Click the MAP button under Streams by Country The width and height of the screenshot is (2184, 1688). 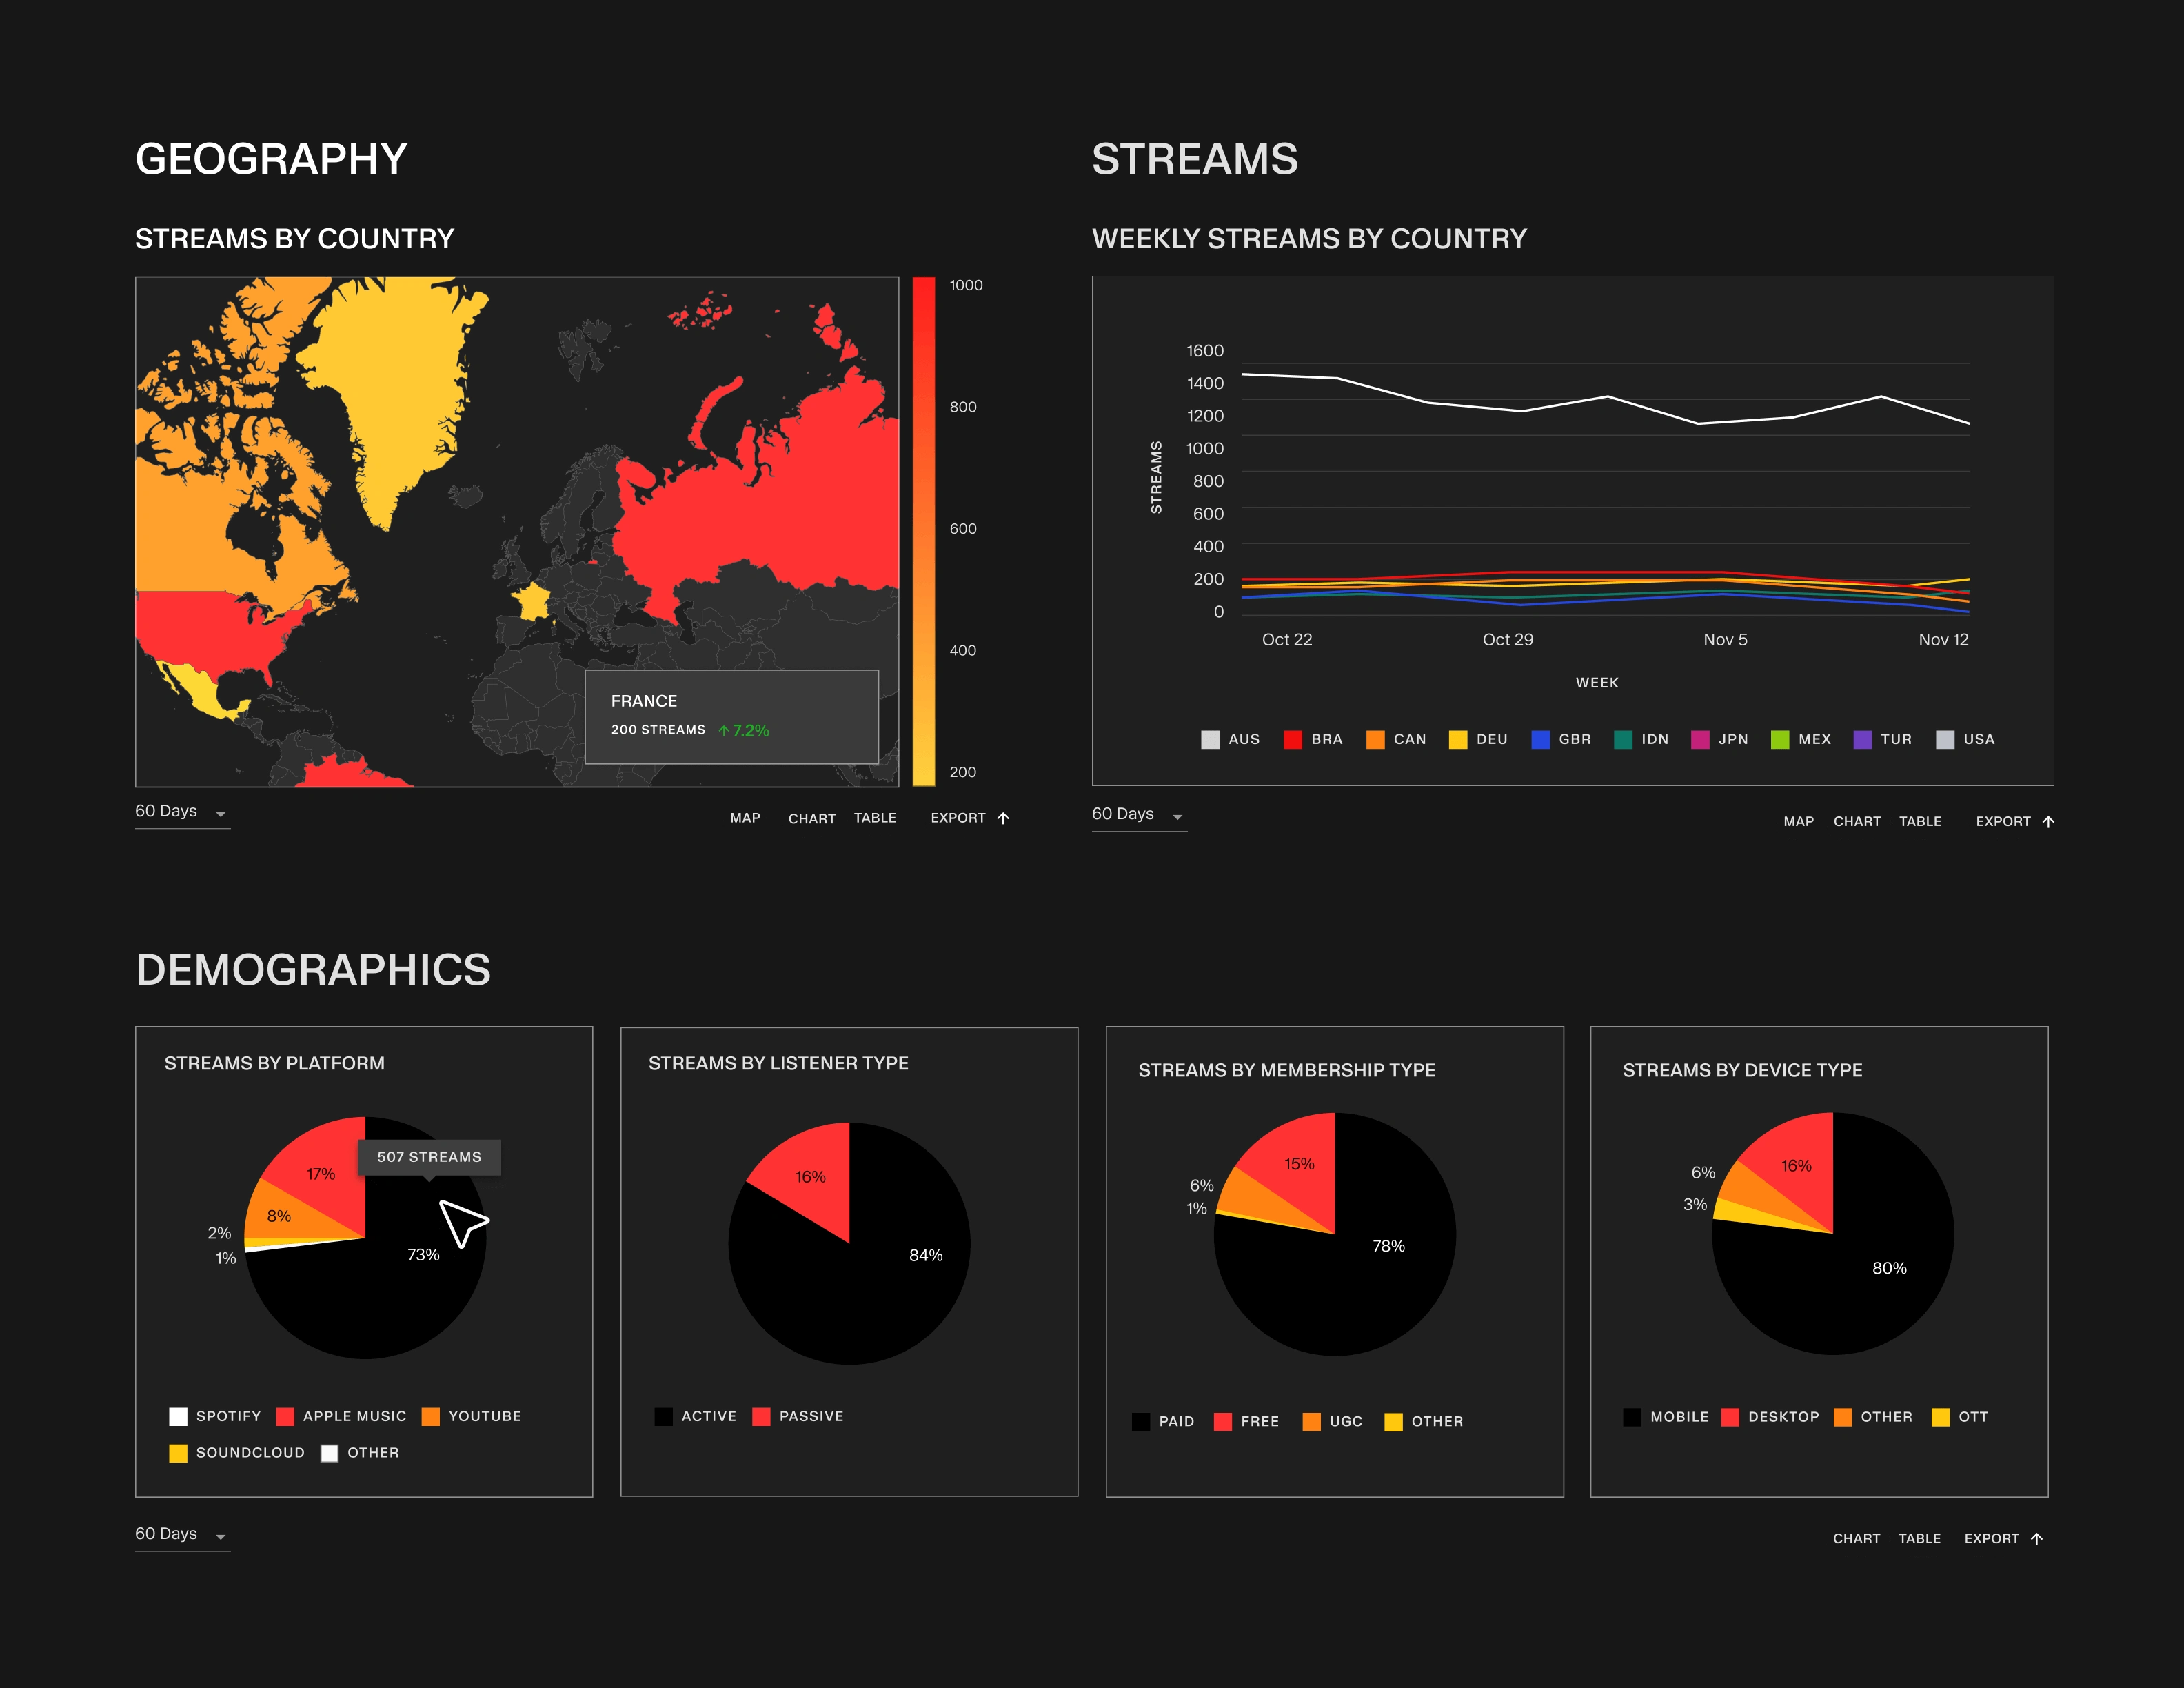tap(746, 818)
